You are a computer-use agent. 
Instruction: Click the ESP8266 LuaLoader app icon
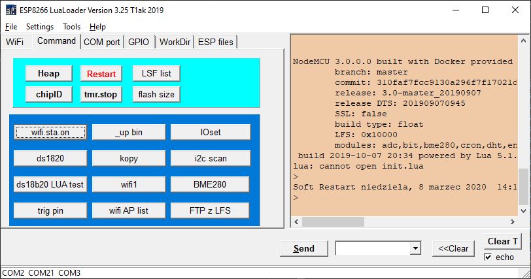[11, 10]
